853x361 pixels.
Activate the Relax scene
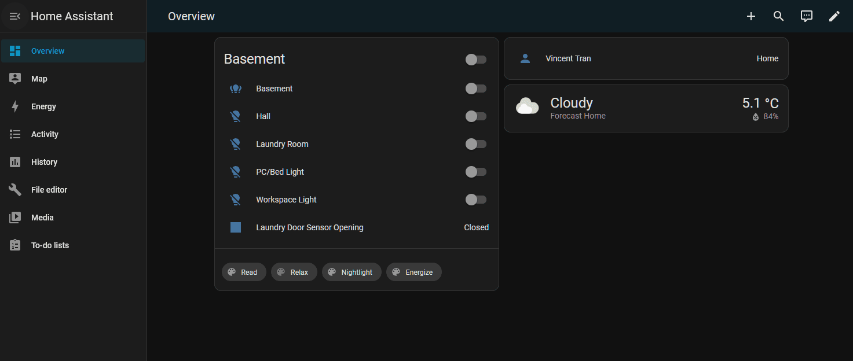coord(294,272)
